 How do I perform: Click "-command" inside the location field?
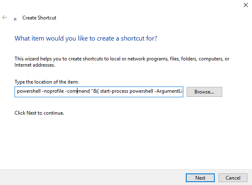point(78,91)
